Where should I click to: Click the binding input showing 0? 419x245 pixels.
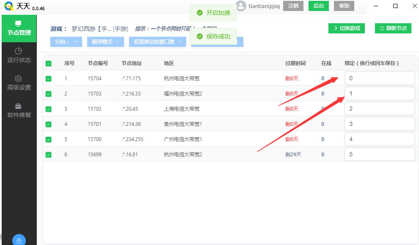point(380,78)
